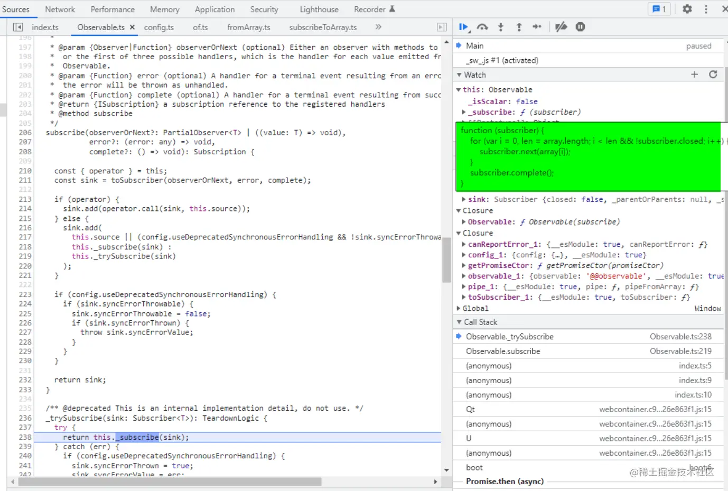Select the Sources panel tab

pyautogui.click(x=16, y=10)
